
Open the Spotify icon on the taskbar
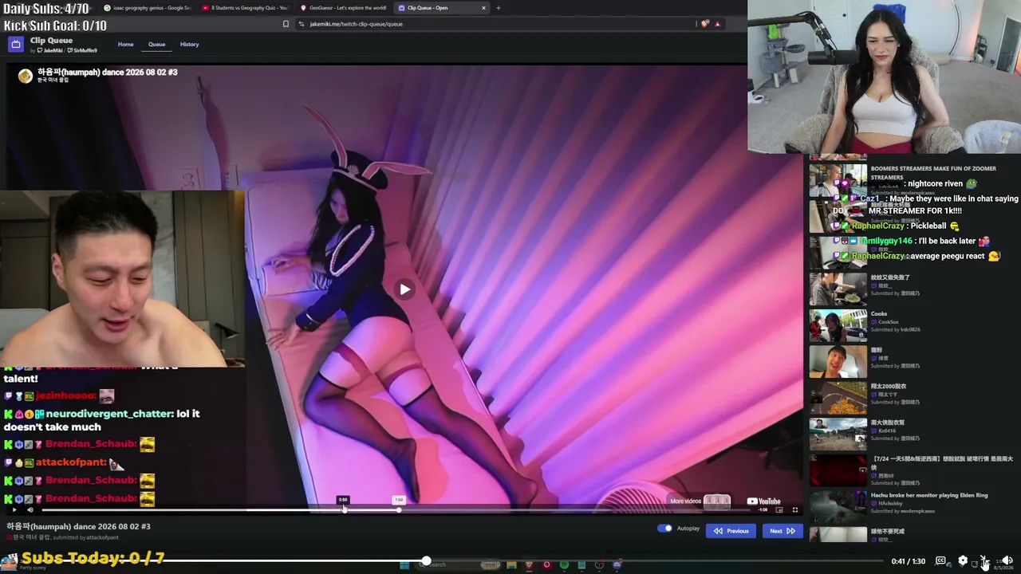[x=564, y=565]
